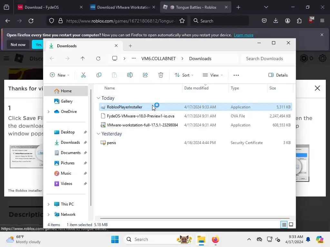Open Gallery in navigation pane
Viewport: 330px width, 247px height.
pyautogui.click(x=66, y=101)
